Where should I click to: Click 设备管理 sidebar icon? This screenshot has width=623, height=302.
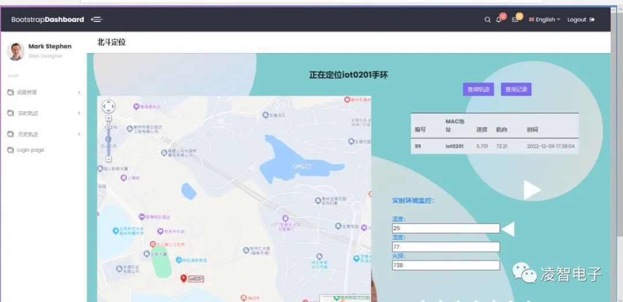point(10,92)
